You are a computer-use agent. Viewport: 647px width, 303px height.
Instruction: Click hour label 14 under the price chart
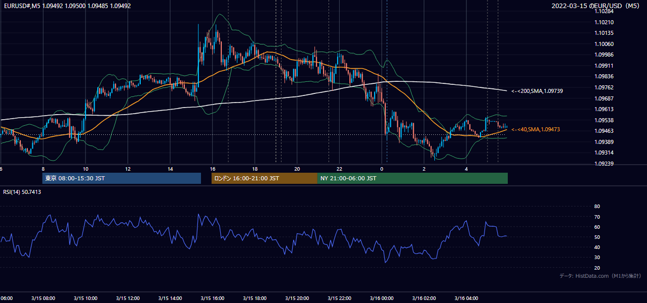(170, 169)
